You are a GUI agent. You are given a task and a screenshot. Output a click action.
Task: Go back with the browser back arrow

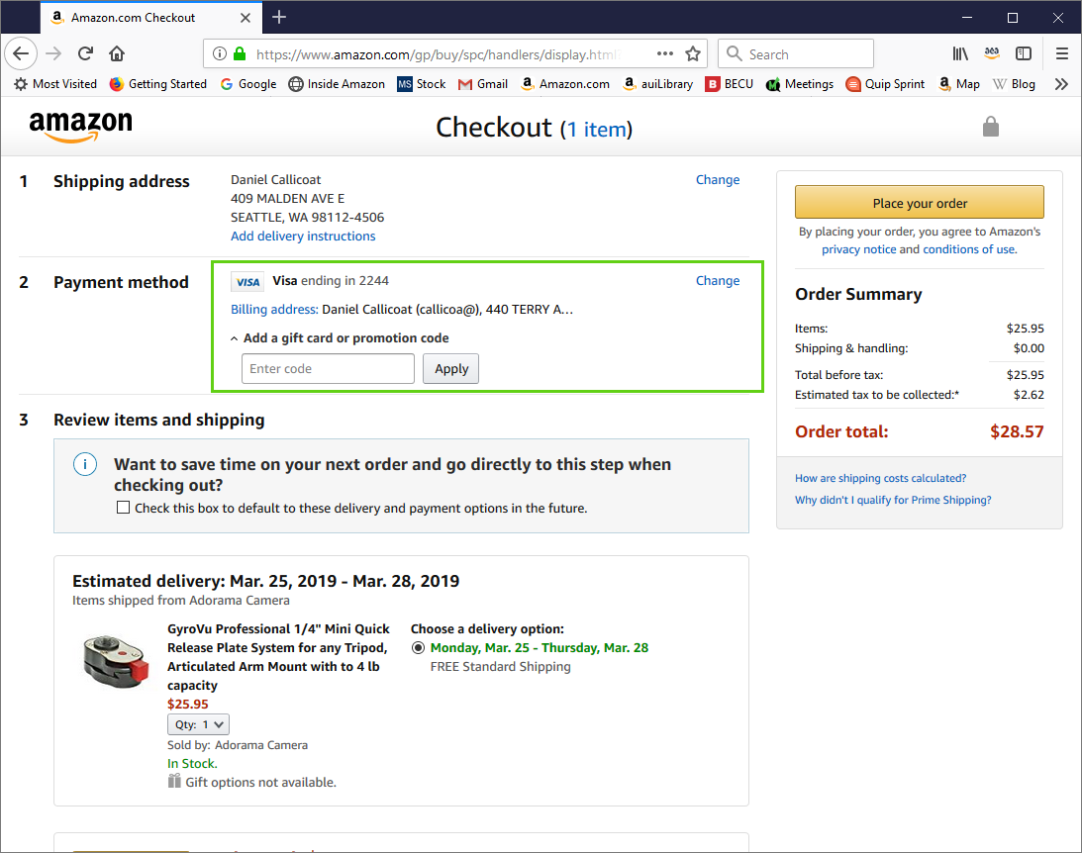pos(21,53)
